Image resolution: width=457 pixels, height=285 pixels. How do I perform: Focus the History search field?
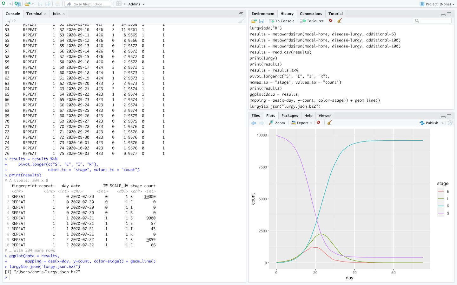click(432, 21)
